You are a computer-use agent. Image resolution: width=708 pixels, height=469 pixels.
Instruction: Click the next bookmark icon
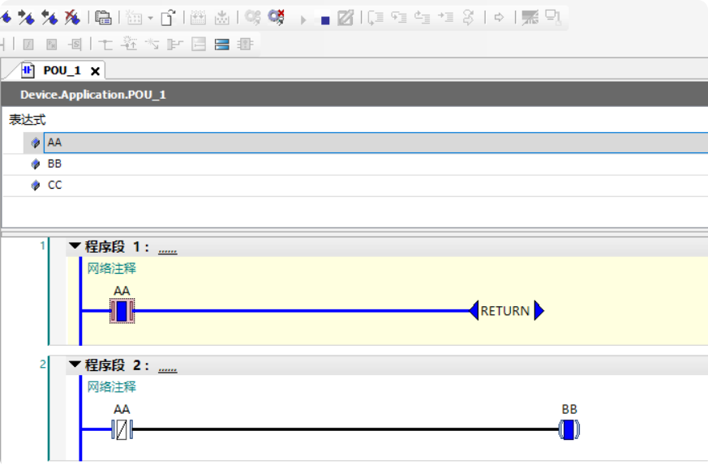pyautogui.click(x=27, y=17)
